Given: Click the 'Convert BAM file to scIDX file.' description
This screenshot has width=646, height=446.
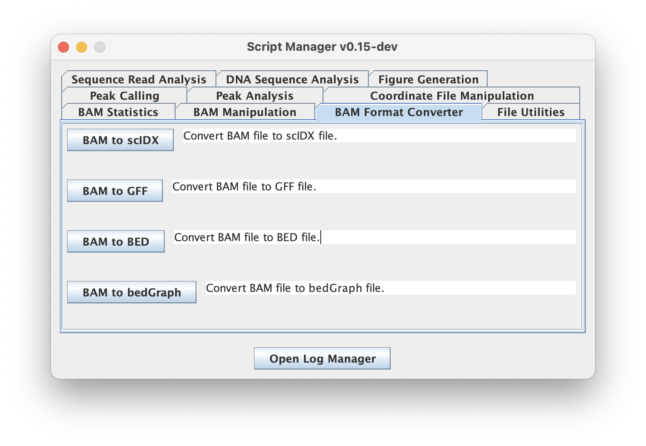Looking at the screenshot, I should (x=379, y=136).
